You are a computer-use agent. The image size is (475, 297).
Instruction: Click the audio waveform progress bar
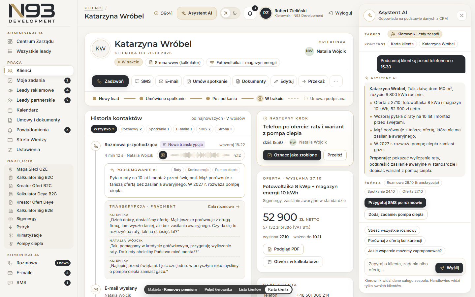coord(200,155)
